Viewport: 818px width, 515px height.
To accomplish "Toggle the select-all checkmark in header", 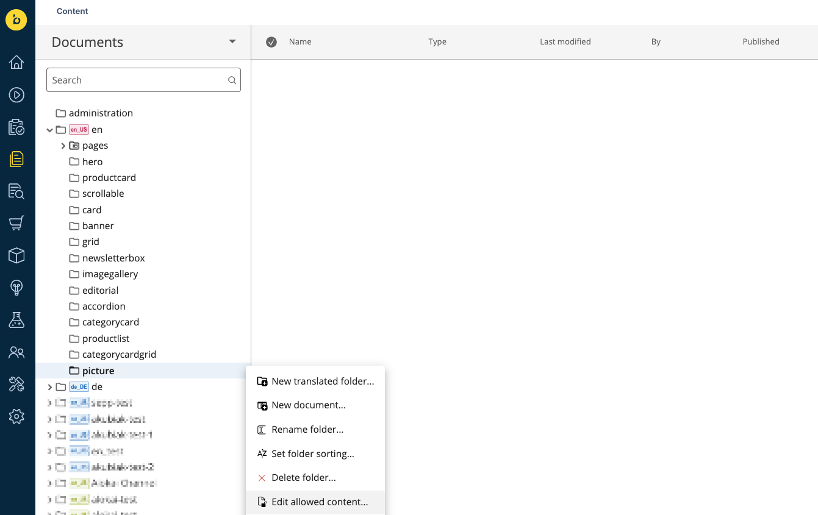I will pyautogui.click(x=271, y=42).
